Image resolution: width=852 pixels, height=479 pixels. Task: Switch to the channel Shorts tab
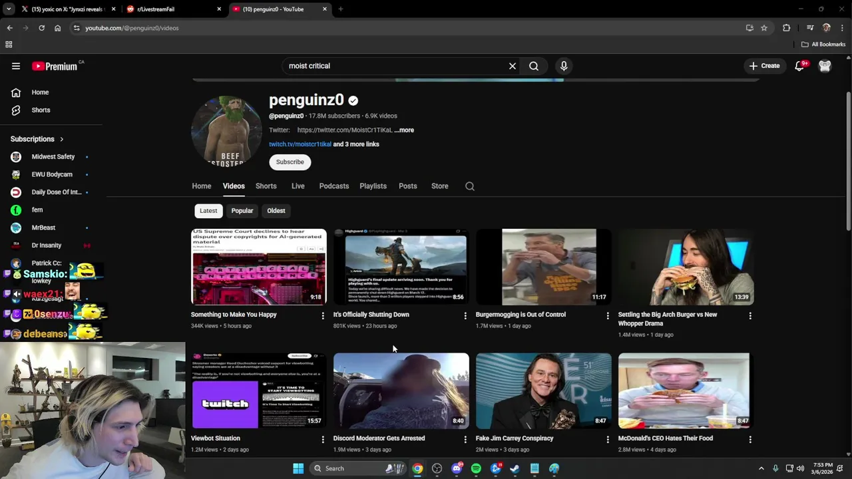(x=266, y=186)
